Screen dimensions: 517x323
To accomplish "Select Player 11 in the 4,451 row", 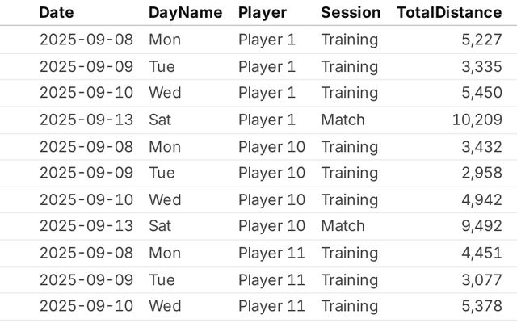I will tap(271, 253).
